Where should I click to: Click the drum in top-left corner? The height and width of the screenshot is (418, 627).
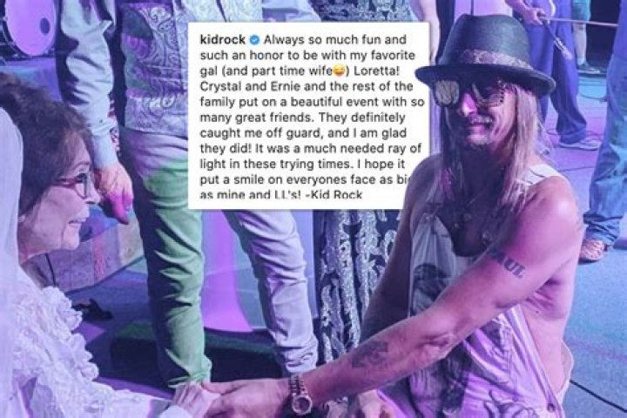30,24
